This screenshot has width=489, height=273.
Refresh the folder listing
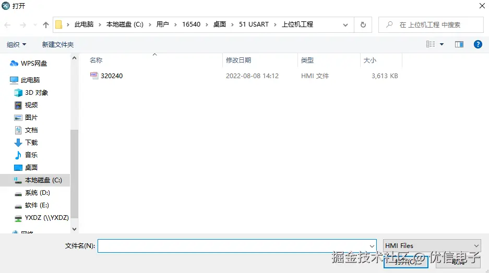[x=363, y=24]
